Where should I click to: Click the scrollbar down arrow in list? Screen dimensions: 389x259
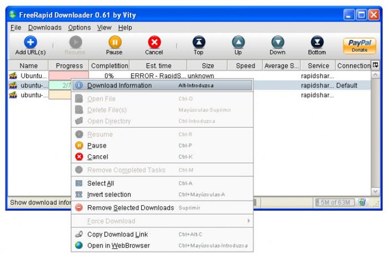[x=375, y=191]
